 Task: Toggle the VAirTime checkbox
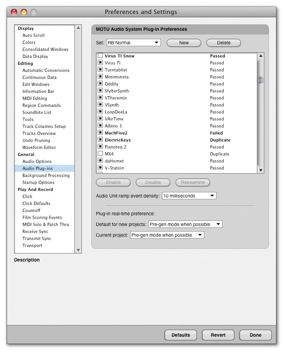click(x=101, y=118)
